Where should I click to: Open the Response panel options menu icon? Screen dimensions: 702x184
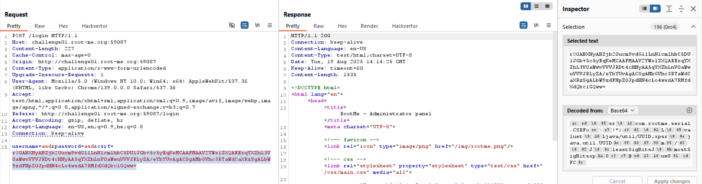pyautogui.click(x=549, y=25)
